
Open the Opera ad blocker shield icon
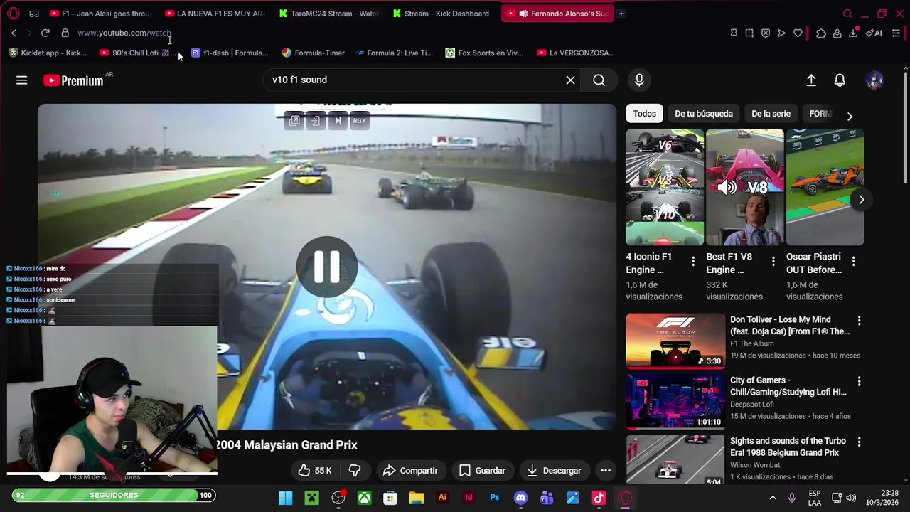[x=765, y=33]
